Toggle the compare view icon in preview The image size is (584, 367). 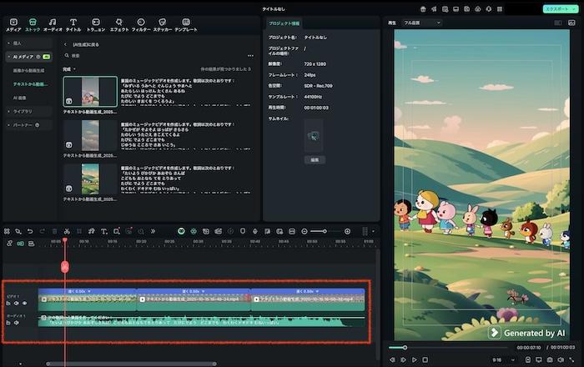557,23
